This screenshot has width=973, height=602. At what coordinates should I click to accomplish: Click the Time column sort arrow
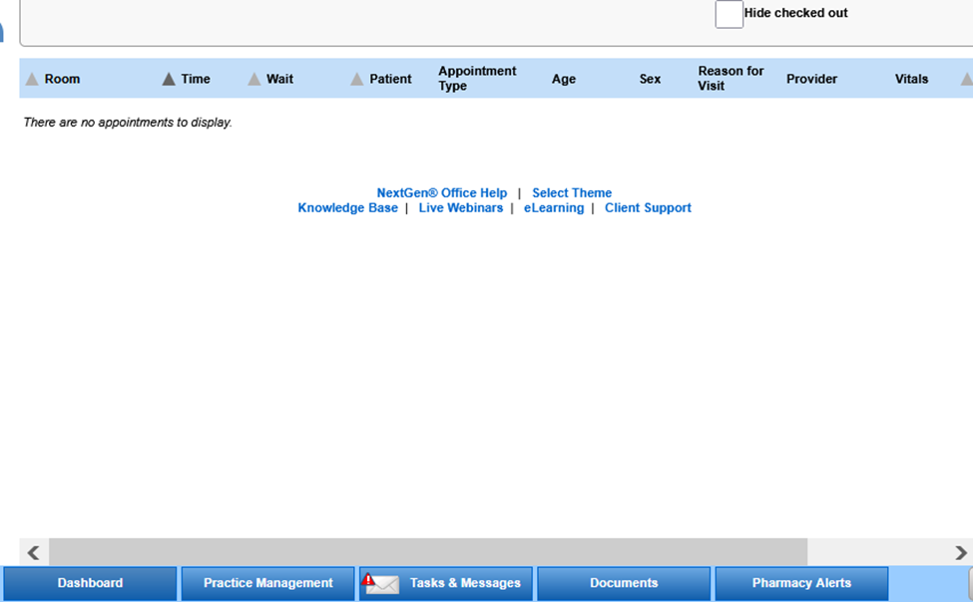[169, 80]
